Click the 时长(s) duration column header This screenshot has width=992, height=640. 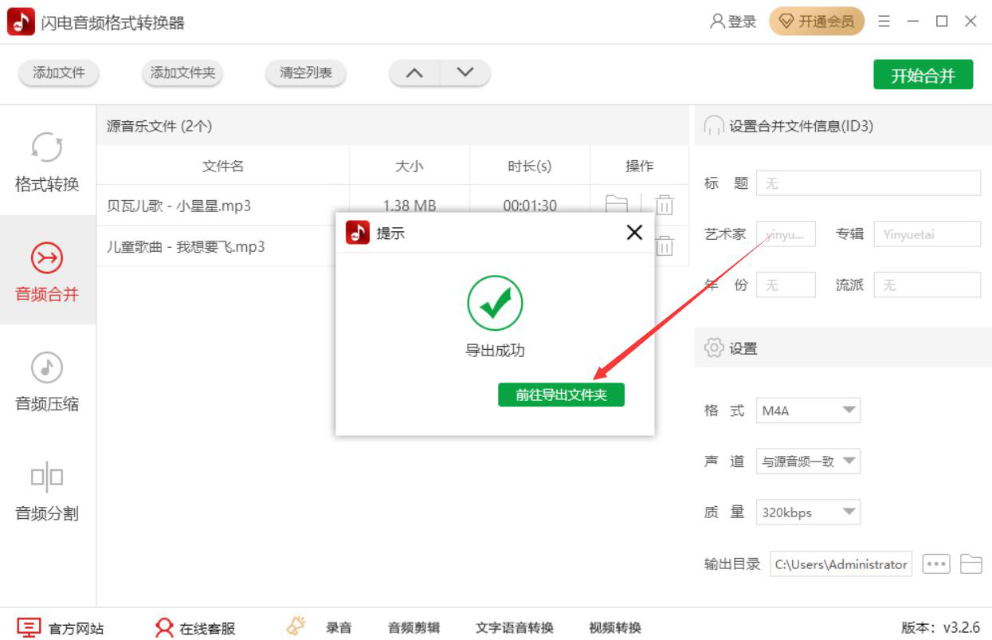(530, 166)
